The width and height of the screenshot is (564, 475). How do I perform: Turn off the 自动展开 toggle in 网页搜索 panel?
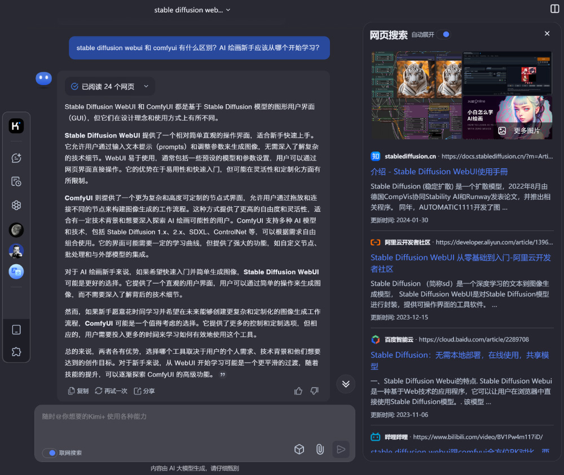(x=444, y=34)
